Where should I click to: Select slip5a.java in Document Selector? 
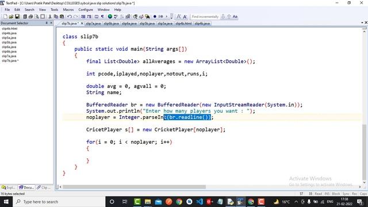coord(9,38)
